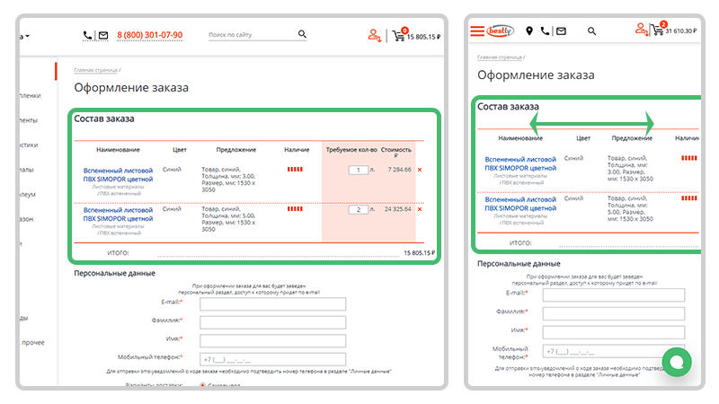Click phone number 8 (800) 301-07-90
This screenshot has height=404, width=719.
tap(149, 35)
